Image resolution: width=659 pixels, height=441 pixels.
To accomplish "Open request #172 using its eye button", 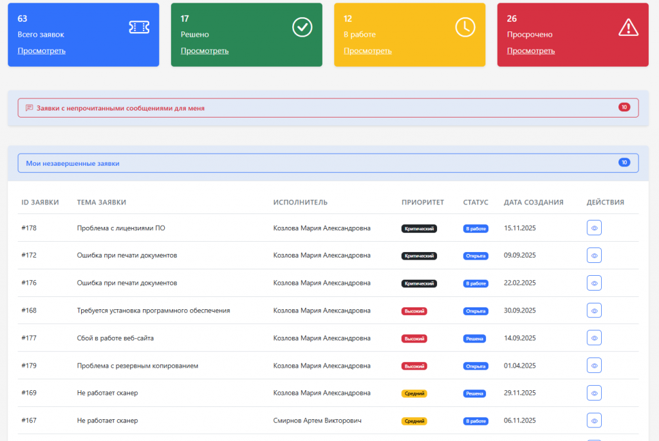I will point(594,255).
